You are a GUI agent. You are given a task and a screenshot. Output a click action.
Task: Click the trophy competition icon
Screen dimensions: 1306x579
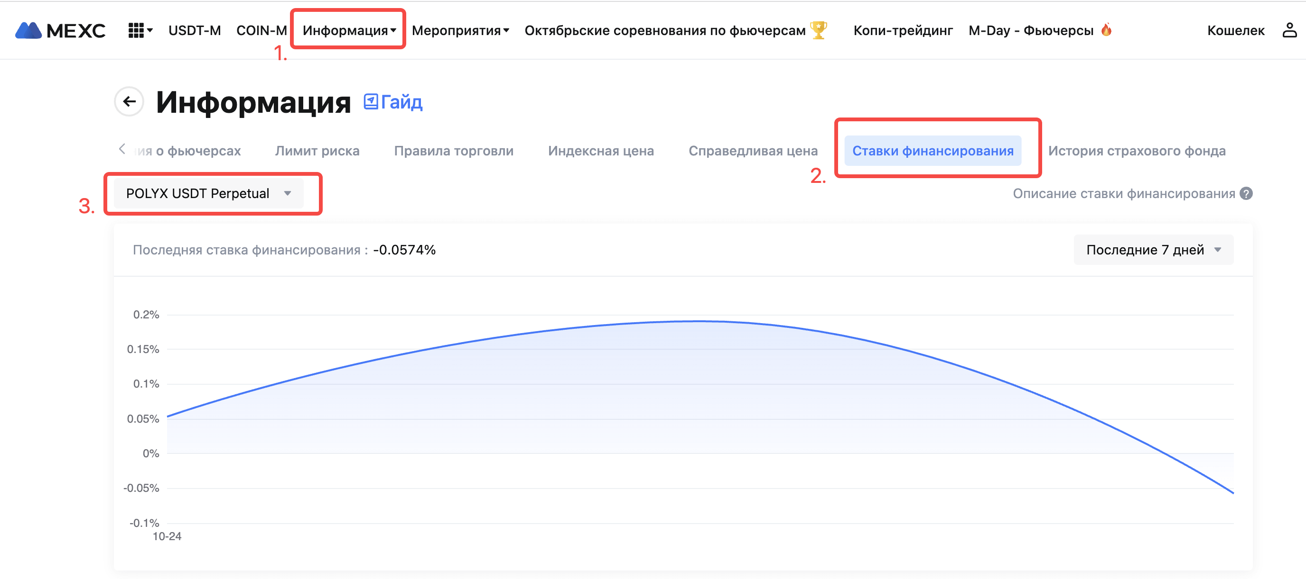point(819,30)
